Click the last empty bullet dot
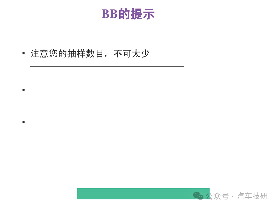 coord(24,122)
